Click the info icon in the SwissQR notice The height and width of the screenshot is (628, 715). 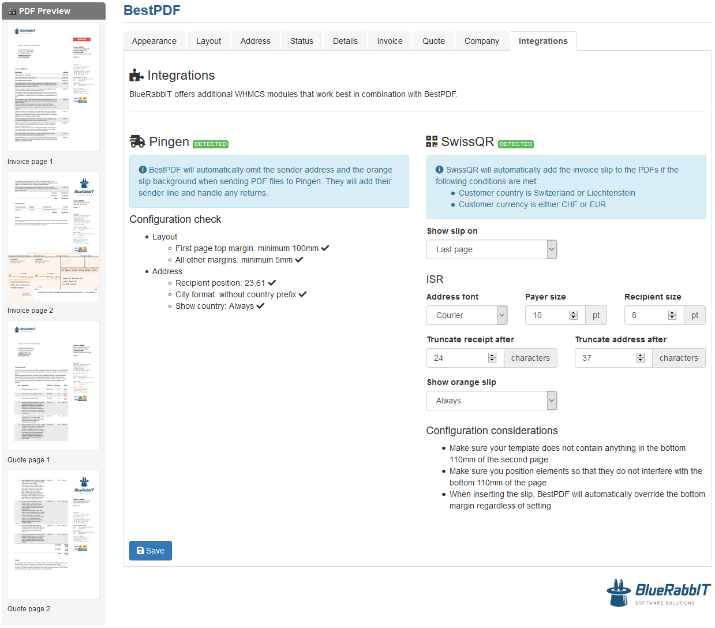pyautogui.click(x=439, y=170)
